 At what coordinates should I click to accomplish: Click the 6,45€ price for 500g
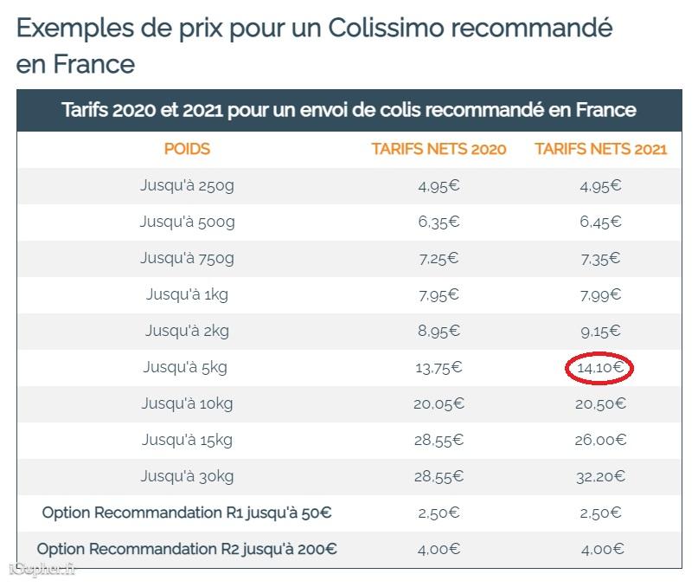[x=600, y=222]
